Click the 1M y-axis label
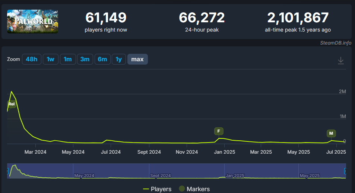 [343, 116]
